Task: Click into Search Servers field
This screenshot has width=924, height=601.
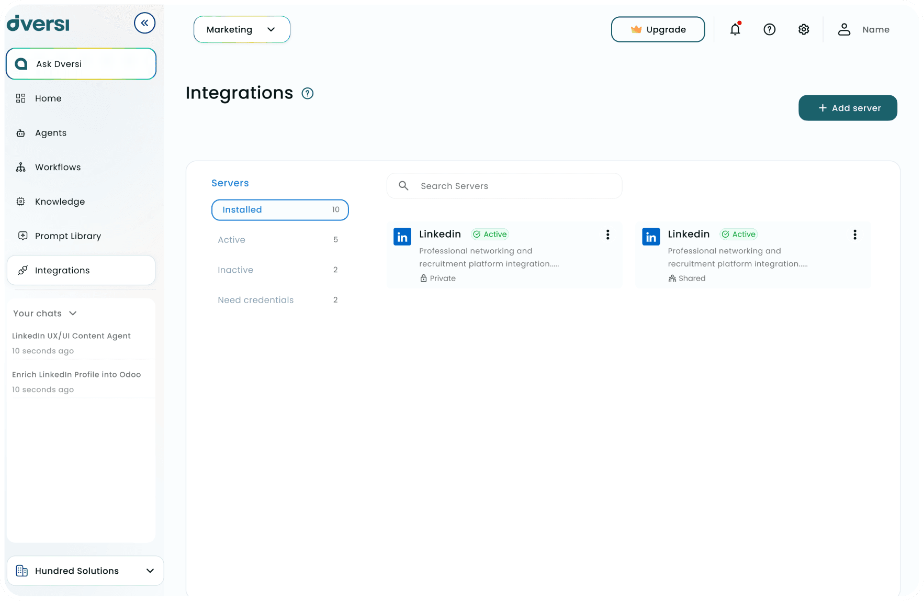Action: coord(504,186)
